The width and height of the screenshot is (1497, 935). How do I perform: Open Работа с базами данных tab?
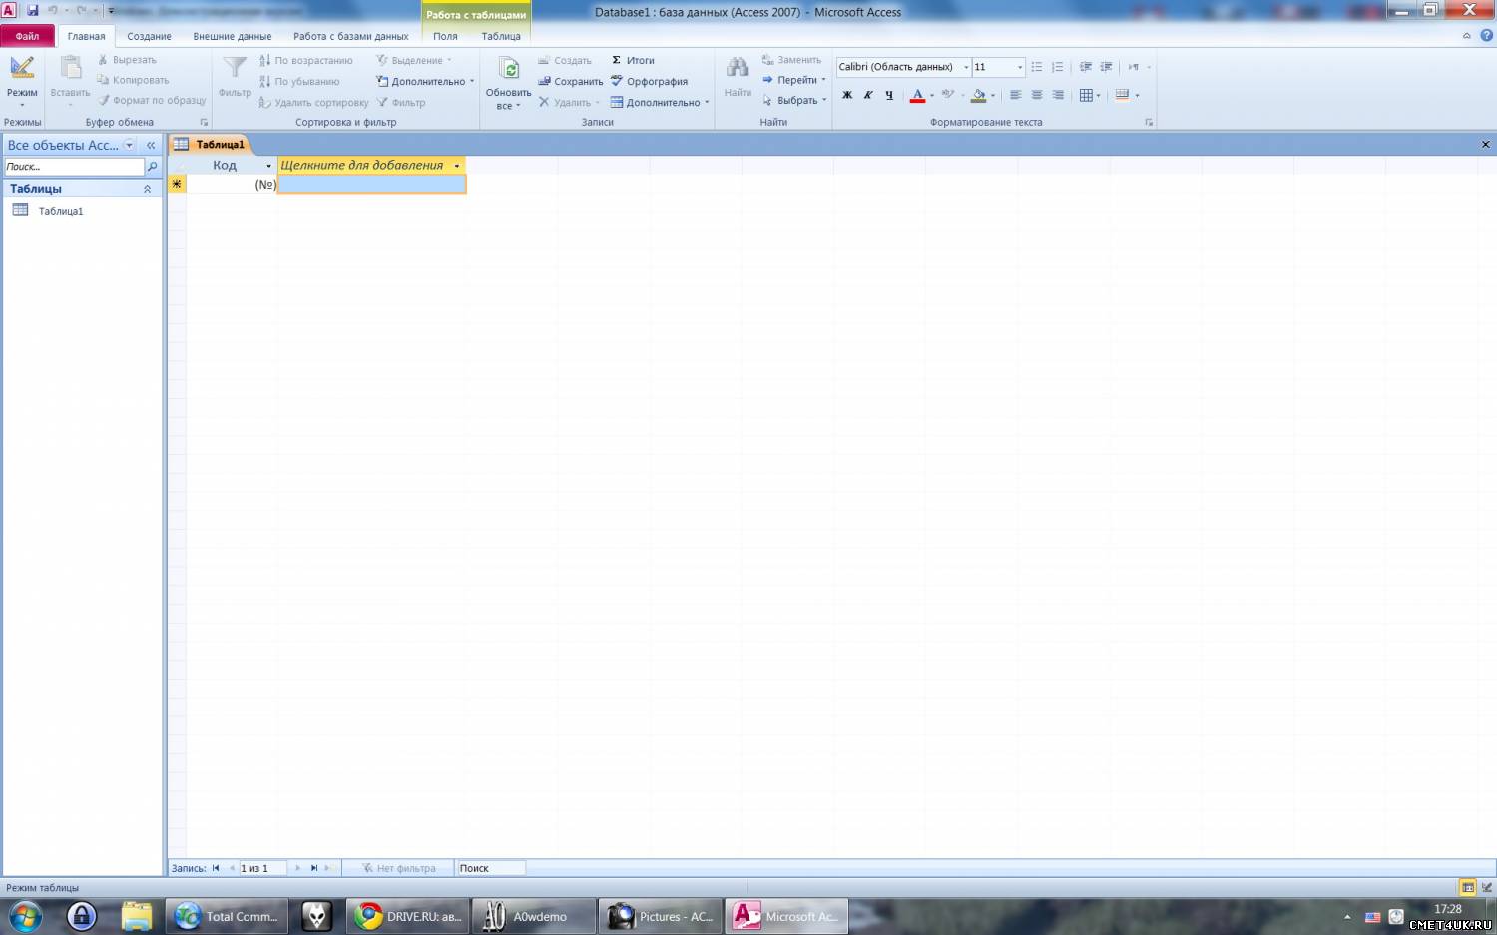click(x=351, y=36)
